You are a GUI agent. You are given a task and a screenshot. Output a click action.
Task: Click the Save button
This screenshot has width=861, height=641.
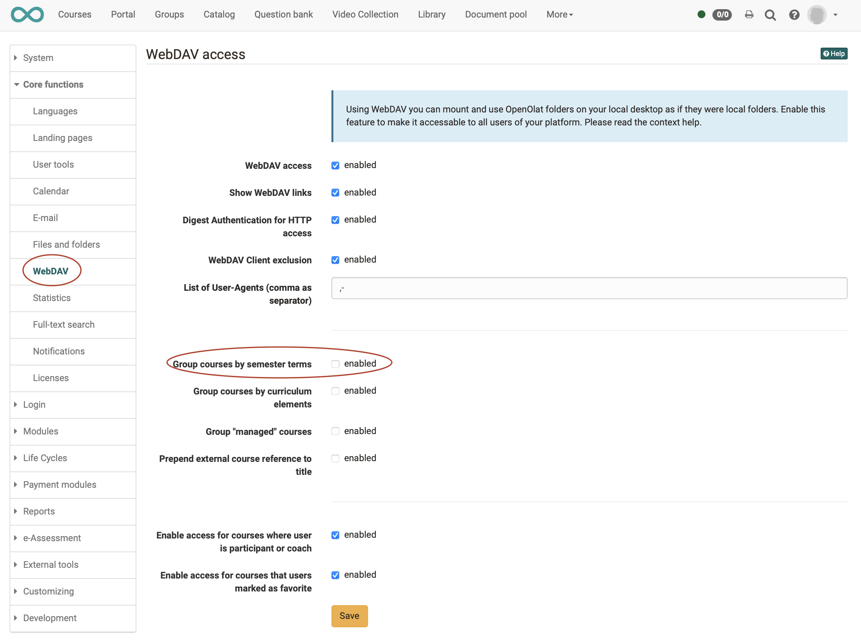tap(349, 615)
